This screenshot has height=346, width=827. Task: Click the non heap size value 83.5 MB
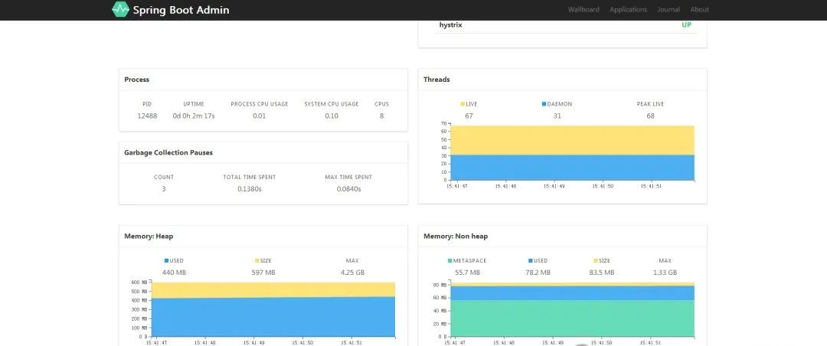click(602, 273)
